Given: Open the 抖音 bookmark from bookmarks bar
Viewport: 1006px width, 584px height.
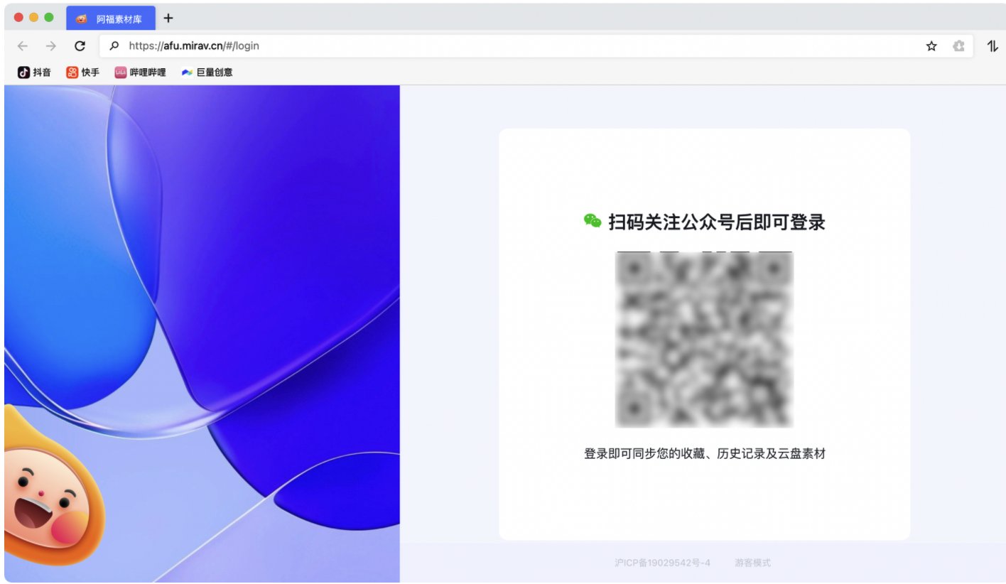Looking at the screenshot, I should (34, 72).
